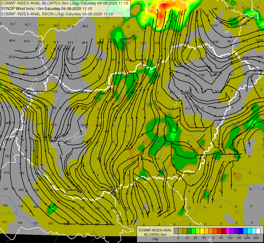Click the dark red legend swatch

click(224, 231)
